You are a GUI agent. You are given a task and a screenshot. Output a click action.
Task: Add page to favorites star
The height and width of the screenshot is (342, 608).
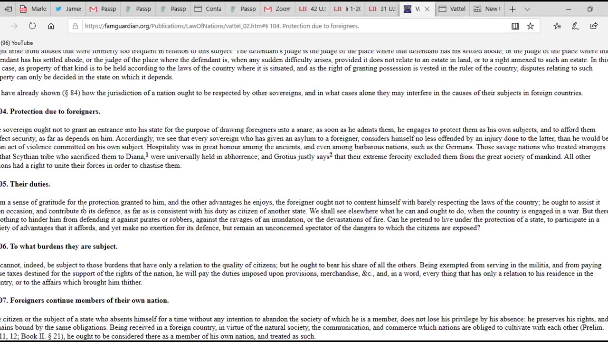click(x=531, y=26)
